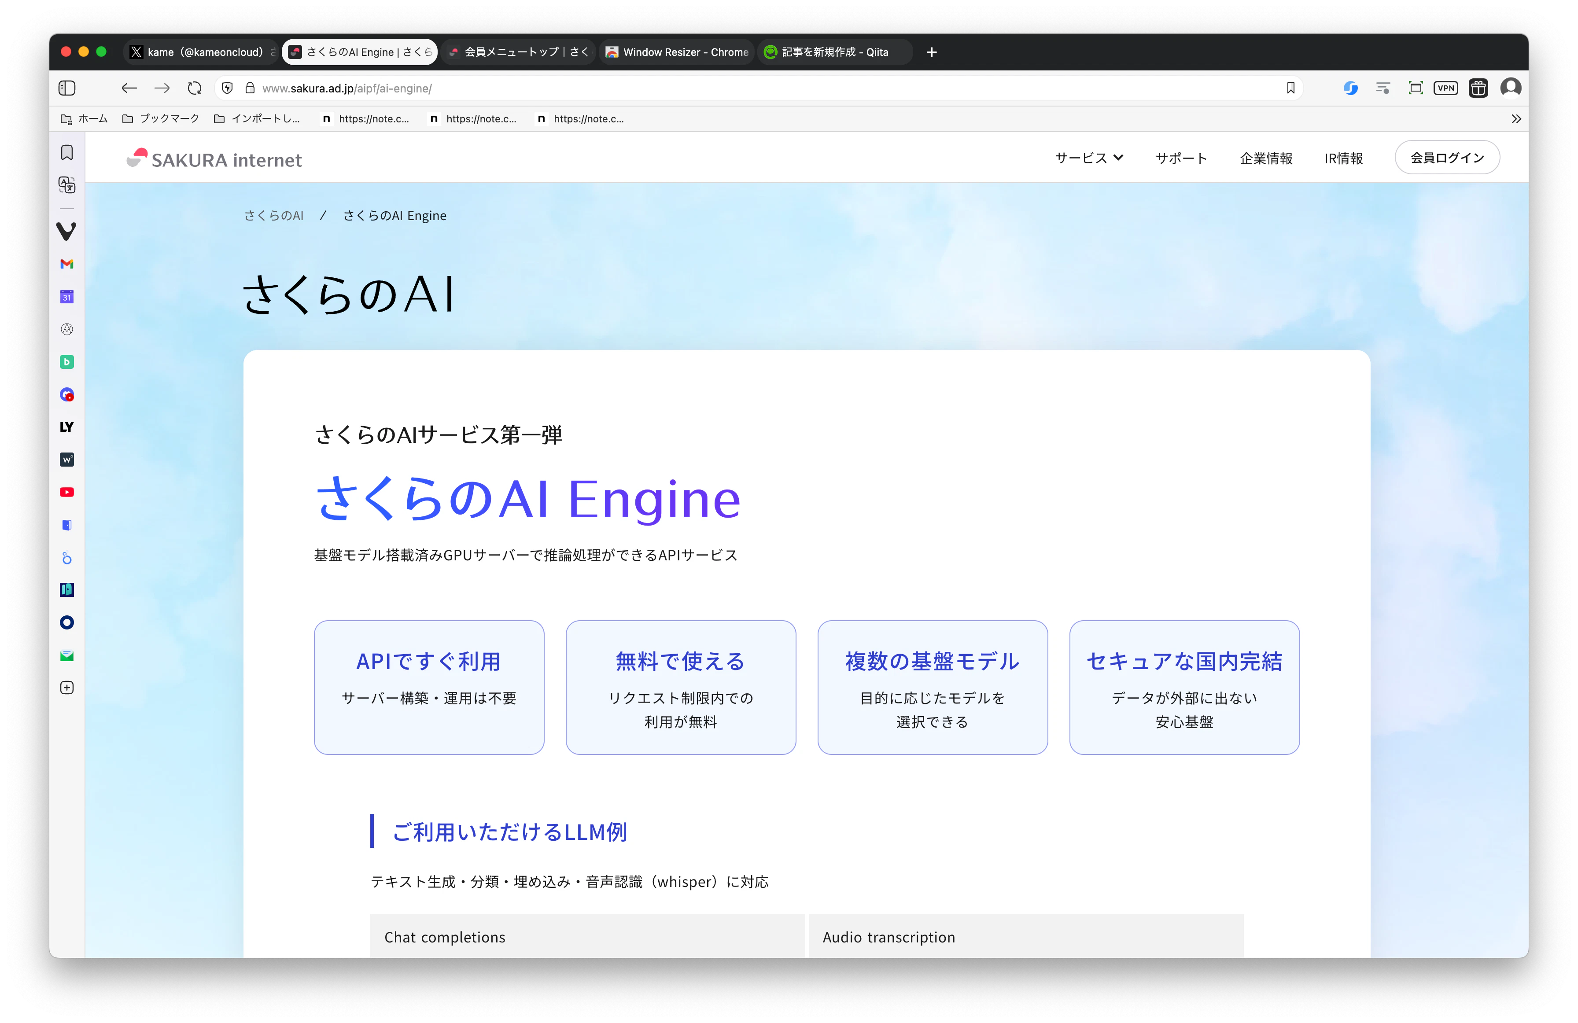This screenshot has width=1578, height=1023.
Task: Toggle the side panel visibility
Action: (67, 88)
